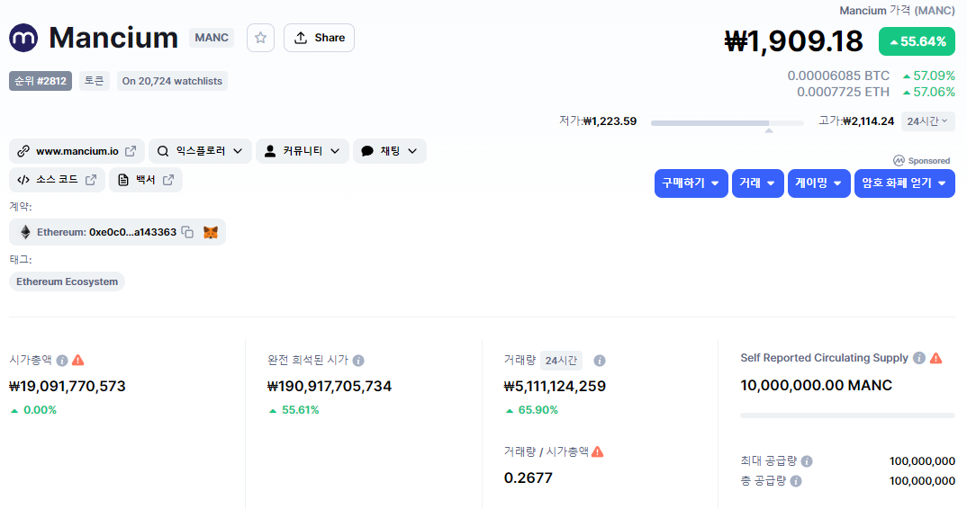Expand the 커뮤니티 dropdown
967x509 pixels.
(303, 151)
